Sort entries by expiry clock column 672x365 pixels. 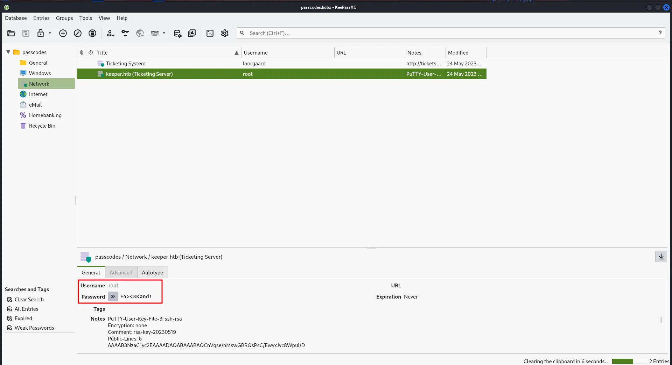91,52
